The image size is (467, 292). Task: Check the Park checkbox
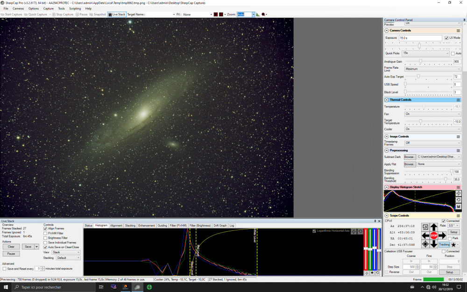(450, 238)
